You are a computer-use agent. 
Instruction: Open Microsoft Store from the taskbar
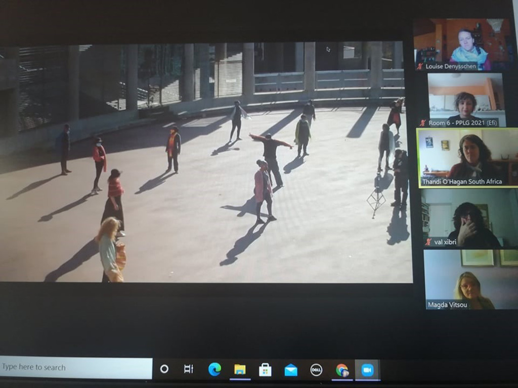(265, 370)
